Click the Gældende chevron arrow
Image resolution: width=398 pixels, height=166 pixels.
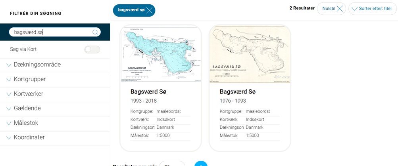click(9, 109)
